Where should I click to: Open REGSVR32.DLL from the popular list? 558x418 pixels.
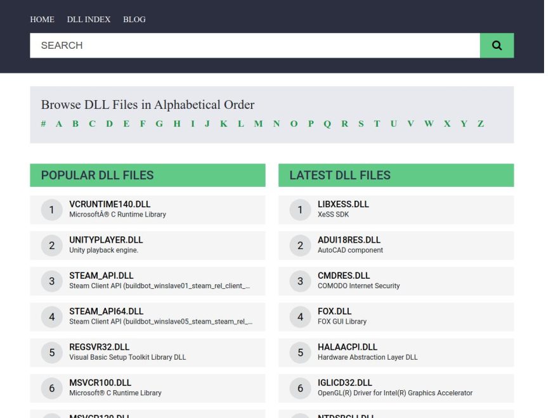99,347
